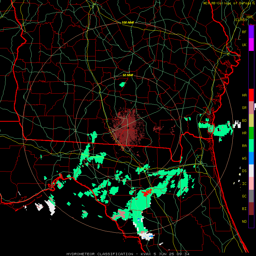Click the magenta UK legend color swatch
Image resolution: width=256 pixels, height=256 pixels.
(251, 45)
